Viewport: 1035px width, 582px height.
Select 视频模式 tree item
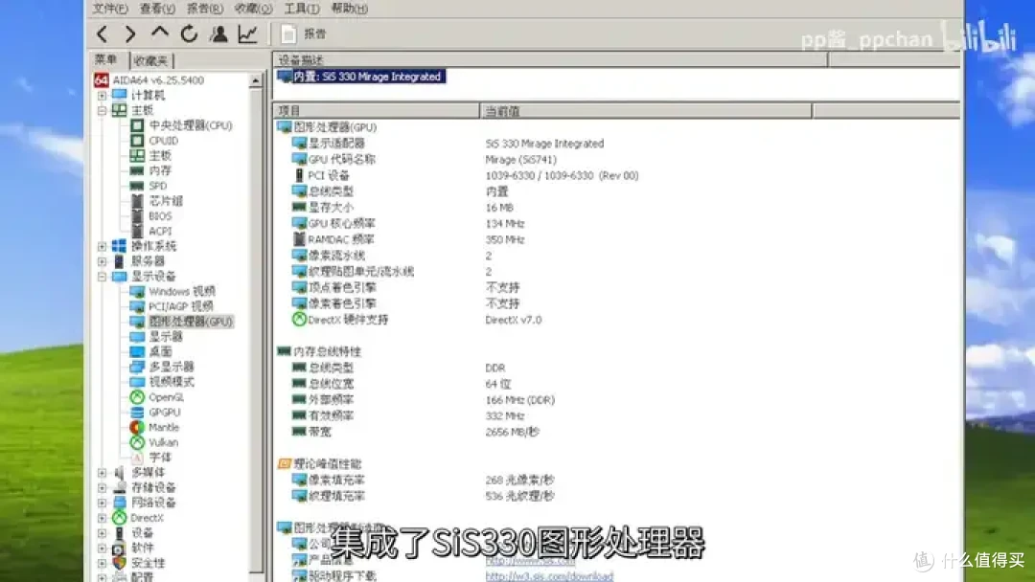(x=171, y=382)
